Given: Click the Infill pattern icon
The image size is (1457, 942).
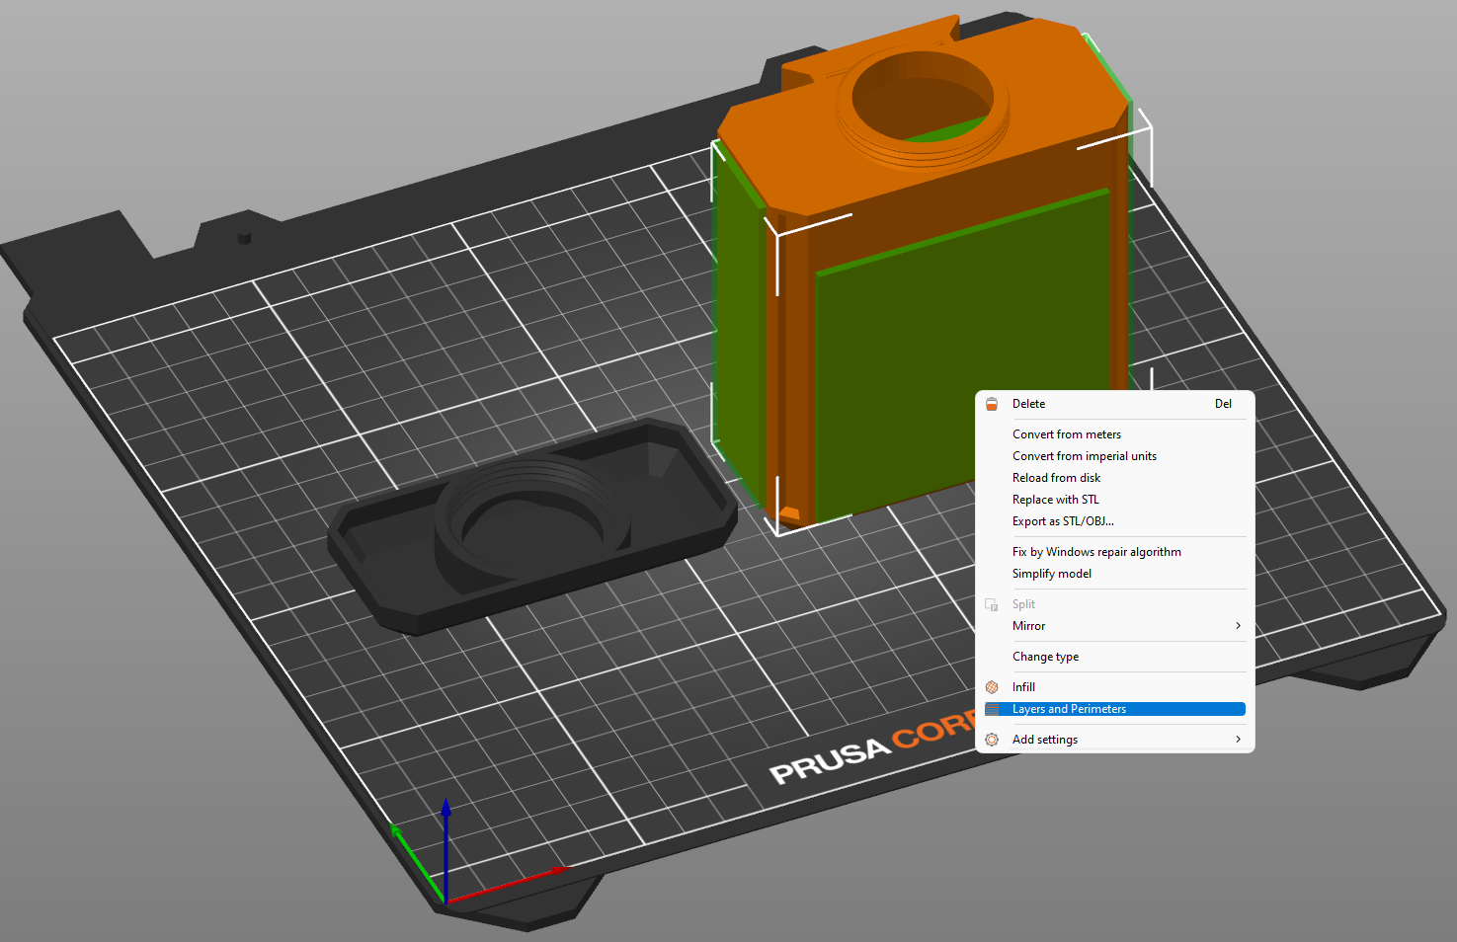Looking at the screenshot, I should 992,687.
